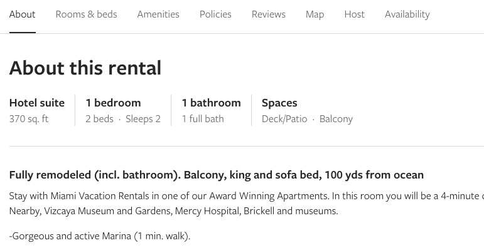Click the Deck/Patio text
Image resolution: width=484 pixels, height=248 pixels.
[x=284, y=119]
